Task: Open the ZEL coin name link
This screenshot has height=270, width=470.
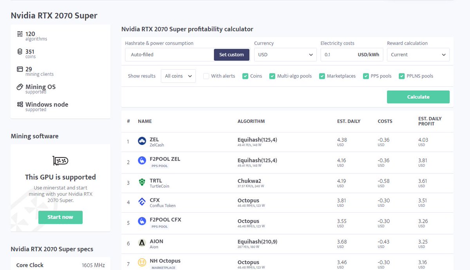Action: (x=154, y=139)
